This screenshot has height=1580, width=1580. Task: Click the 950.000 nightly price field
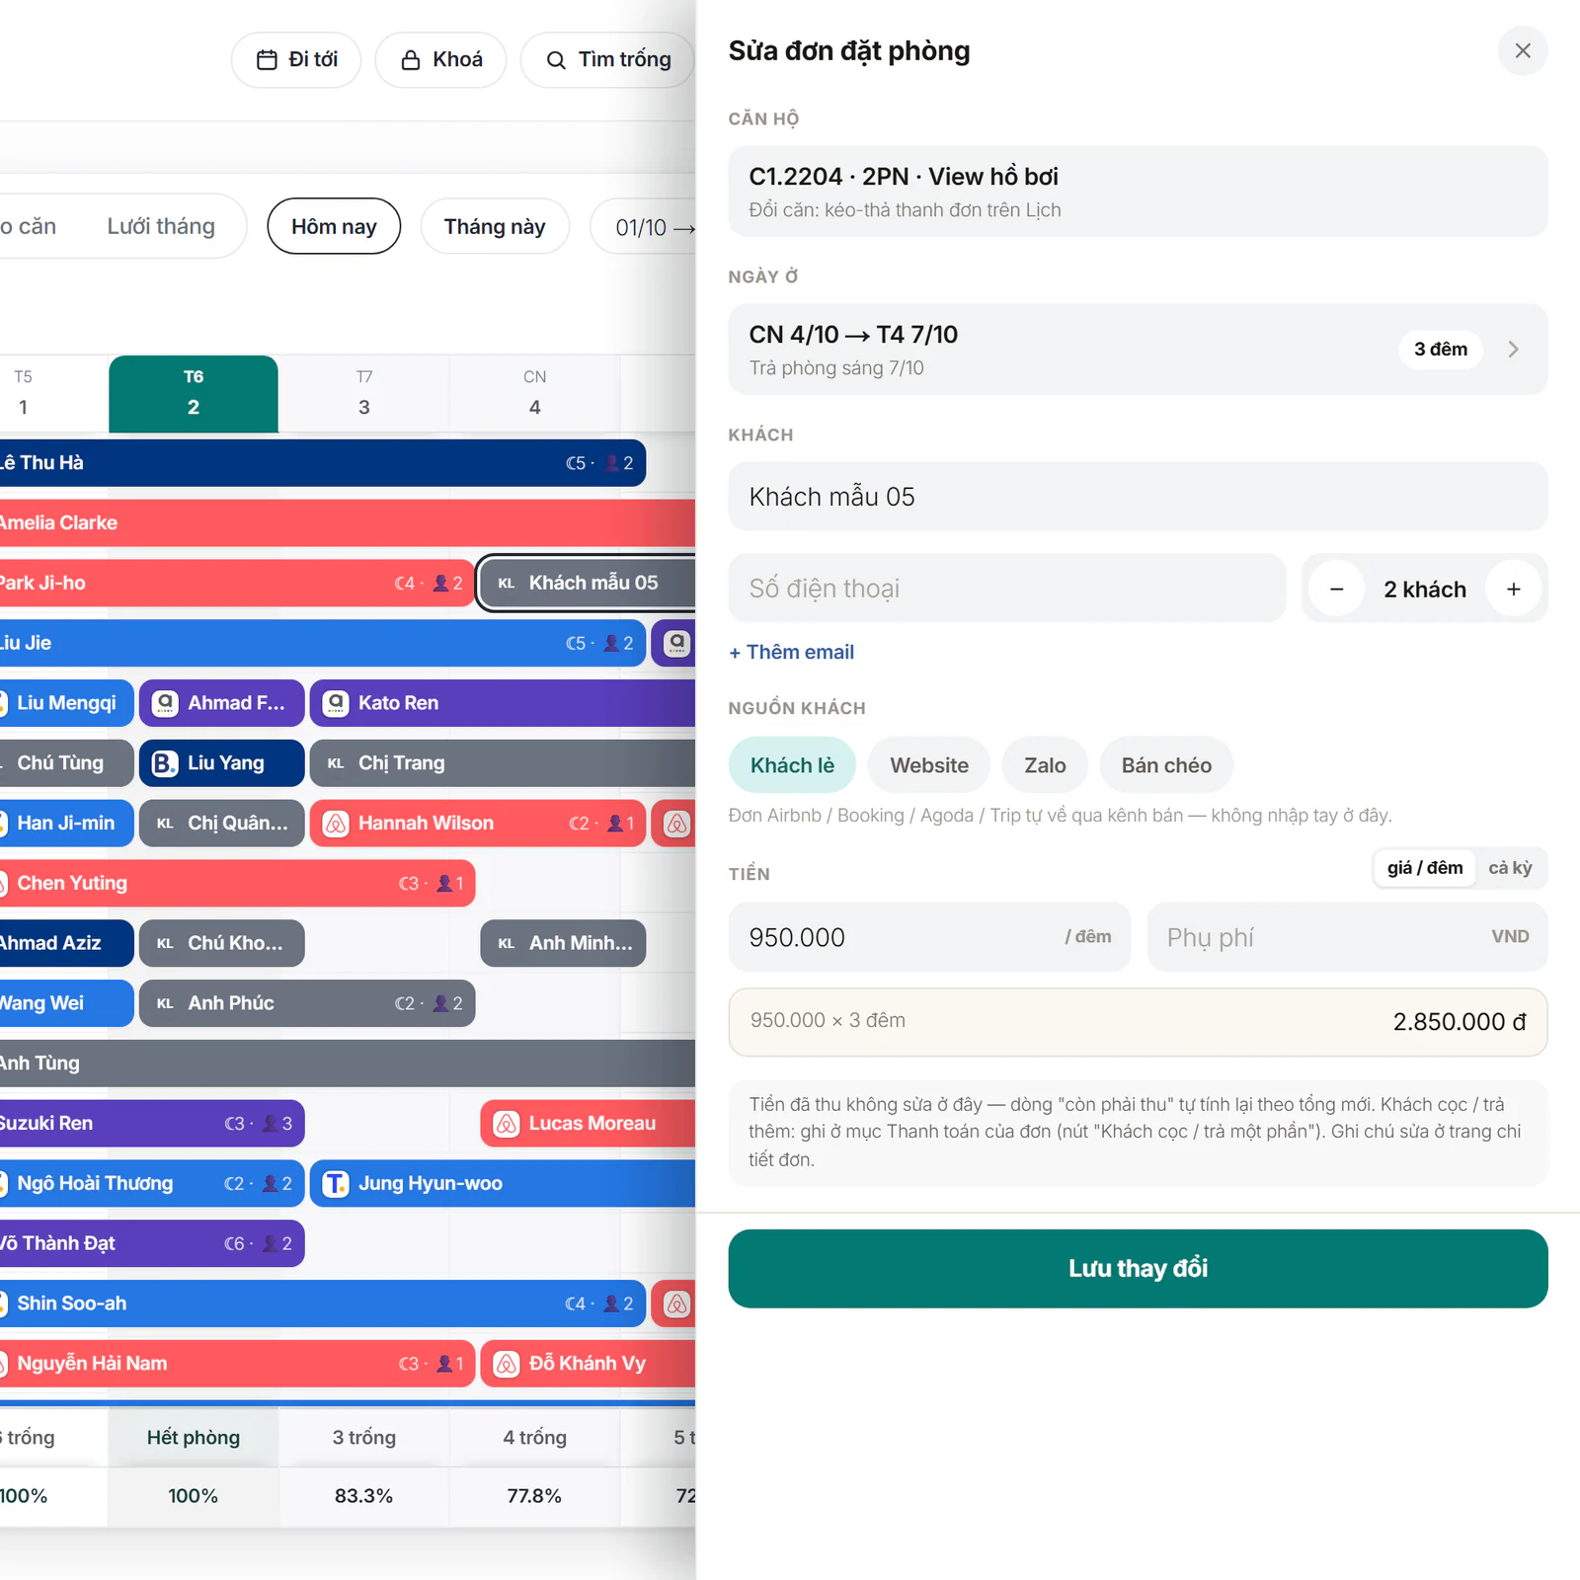tap(929, 937)
